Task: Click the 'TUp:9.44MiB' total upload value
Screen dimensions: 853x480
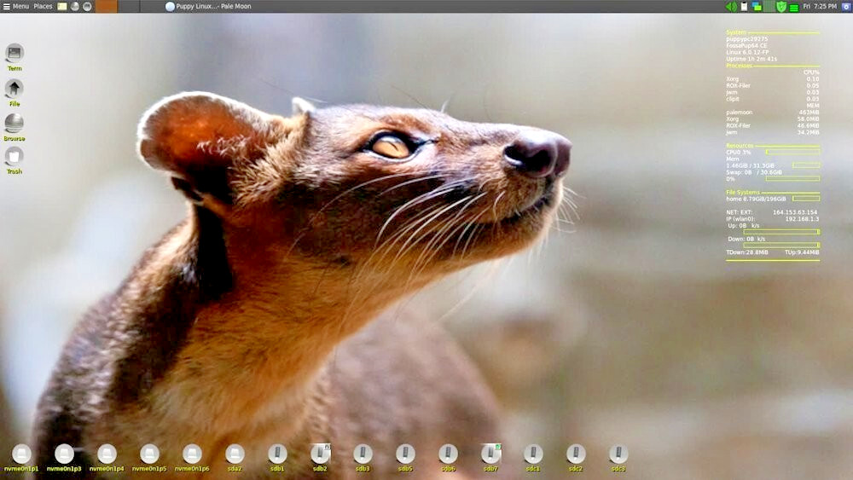Action: pos(802,252)
